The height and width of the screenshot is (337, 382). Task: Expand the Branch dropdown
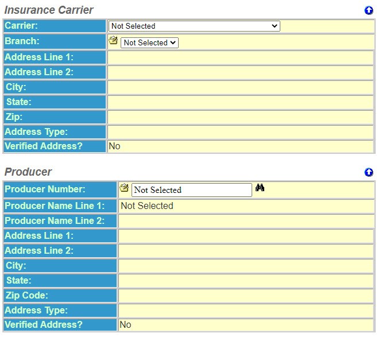click(x=149, y=42)
